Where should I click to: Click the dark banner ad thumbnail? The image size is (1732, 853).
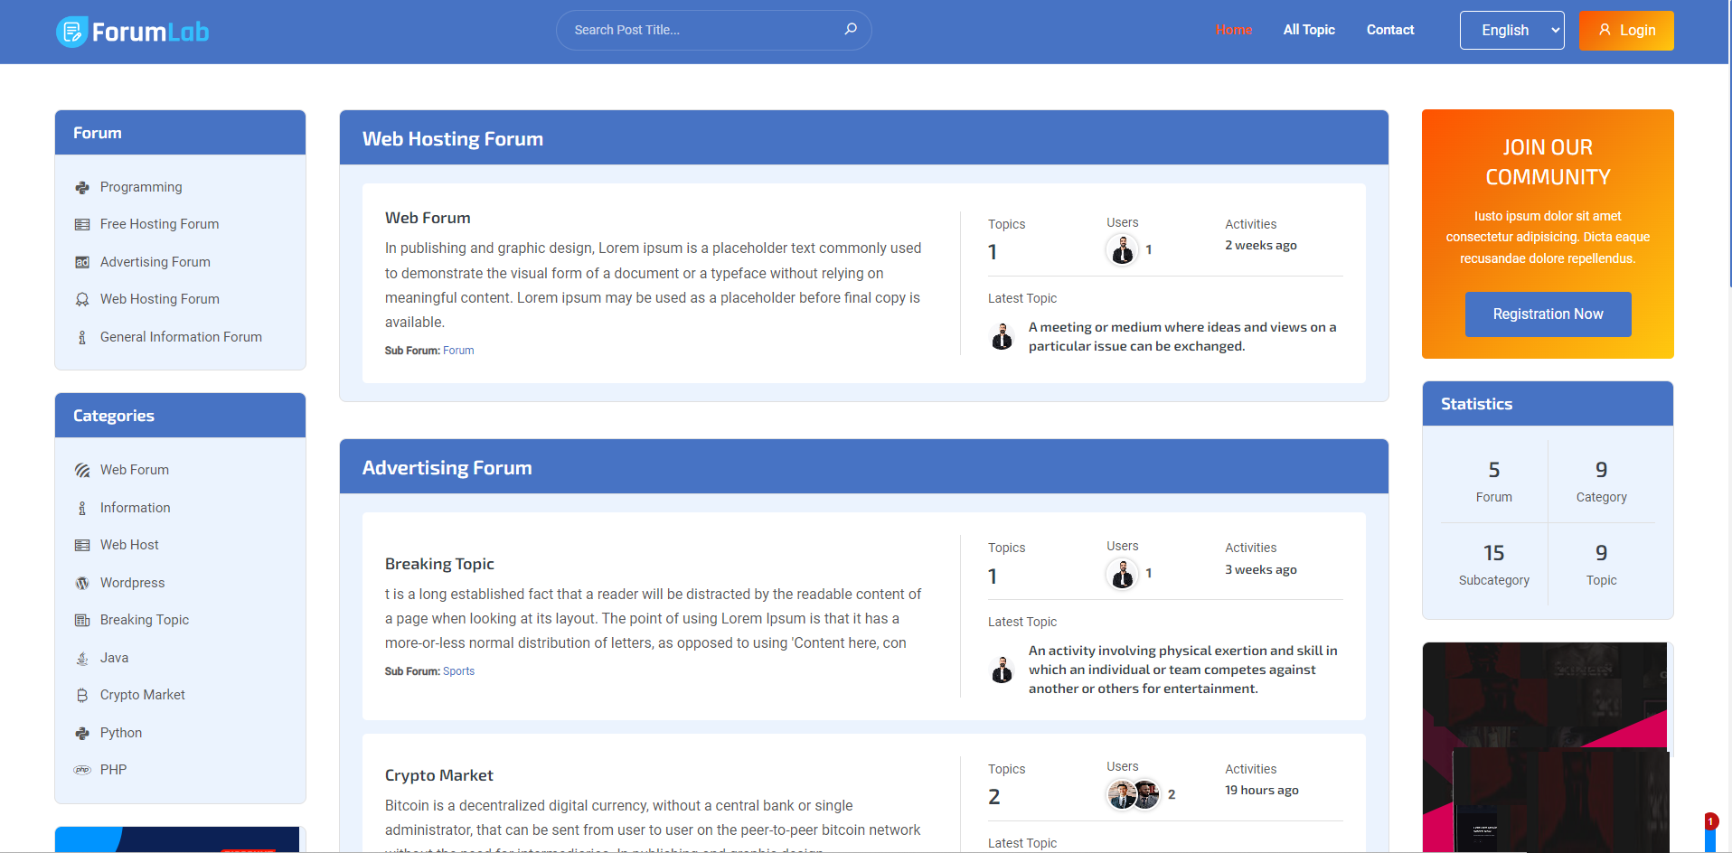[x=1546, y=745]
